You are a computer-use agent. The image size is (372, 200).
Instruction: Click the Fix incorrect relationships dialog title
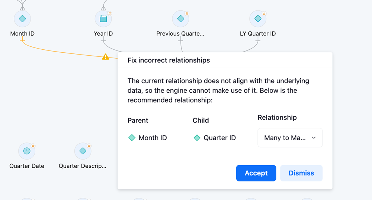[x=169, y=60]
